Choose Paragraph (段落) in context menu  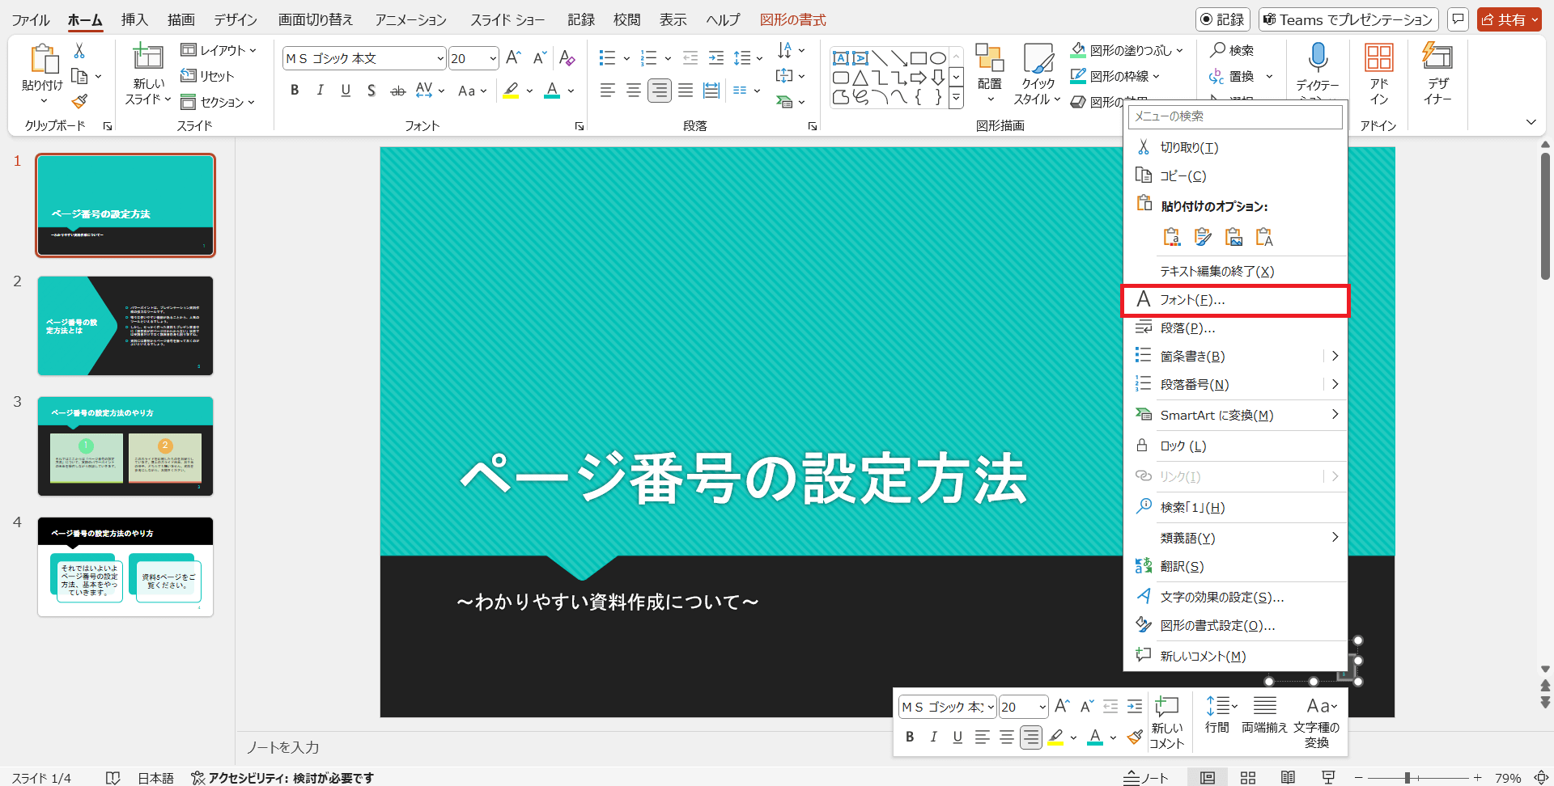click(1235, 328)
